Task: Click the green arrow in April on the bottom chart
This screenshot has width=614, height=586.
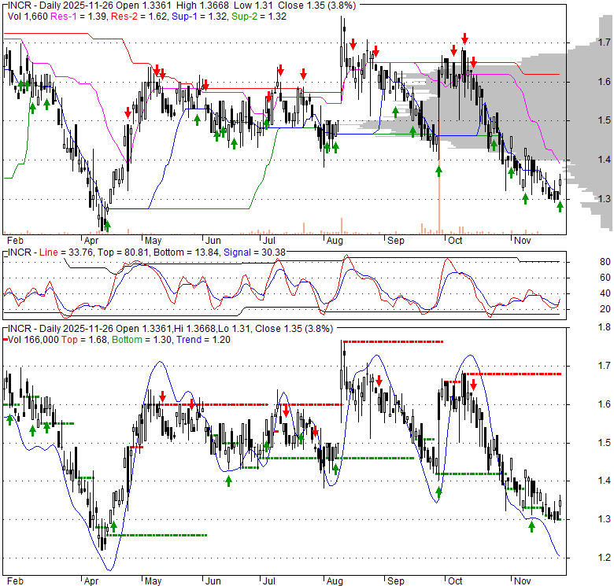Action: click(113, 526)
